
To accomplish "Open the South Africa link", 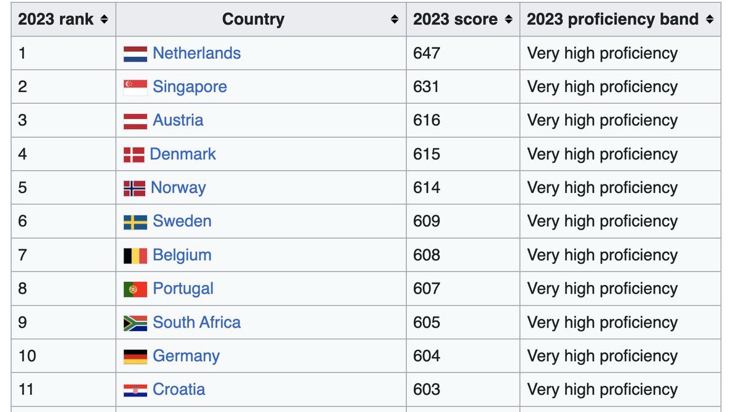I will [196, 323].
